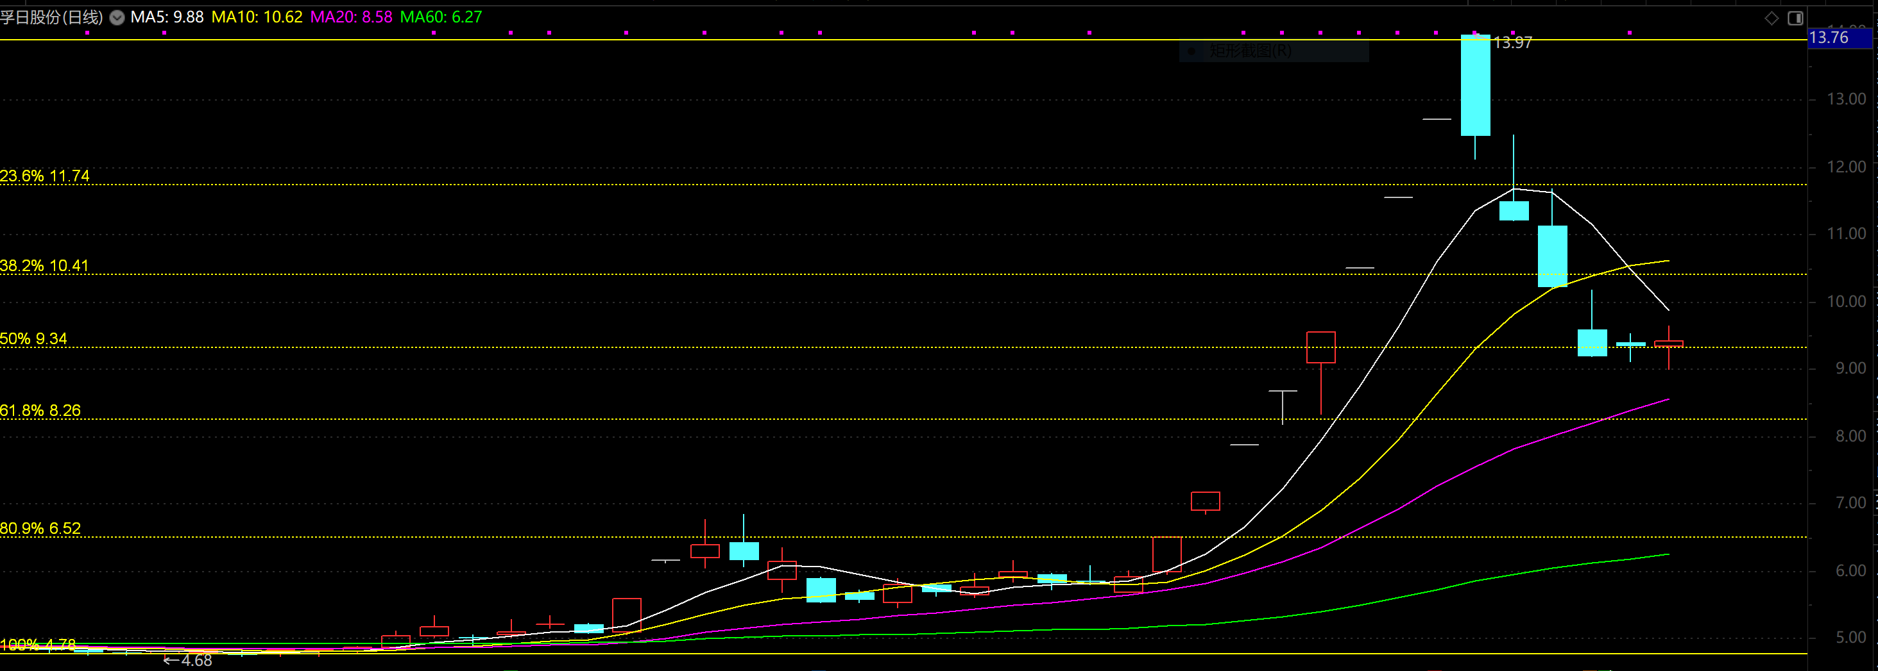Choose the faint 矩形截图(R) menu entry
The height and width of the screenshot is (671, 1878).
tap(1273, 51)
